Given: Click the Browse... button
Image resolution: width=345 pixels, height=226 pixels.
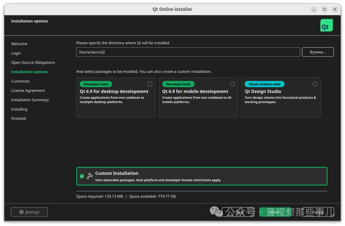Looking at the screenshot, I should click(x=318, y=52).
